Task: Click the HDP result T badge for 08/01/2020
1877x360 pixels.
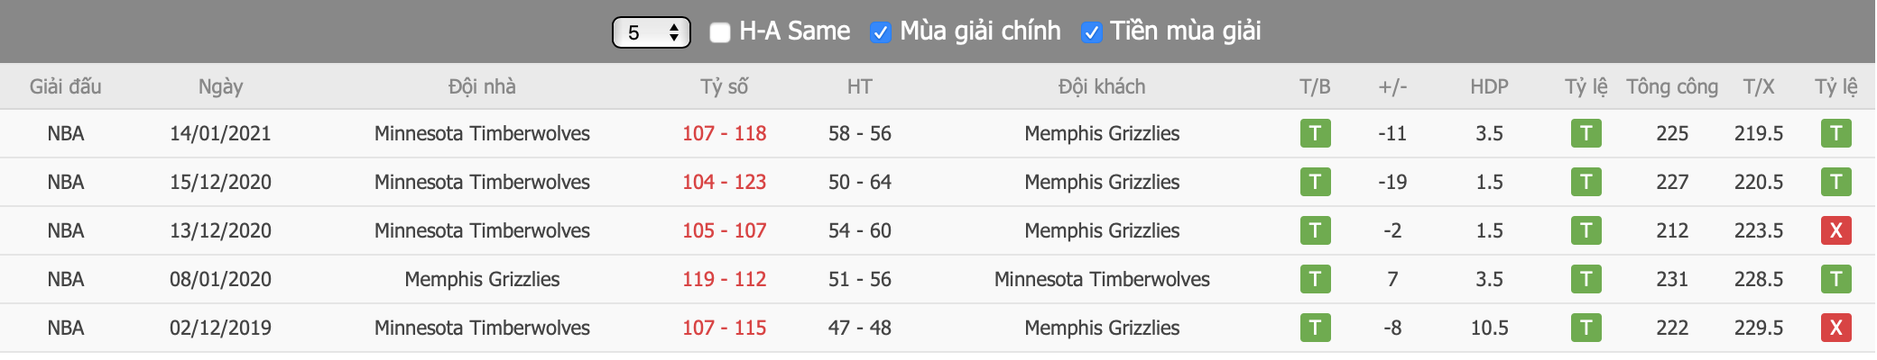Action: pos(1586,279)
